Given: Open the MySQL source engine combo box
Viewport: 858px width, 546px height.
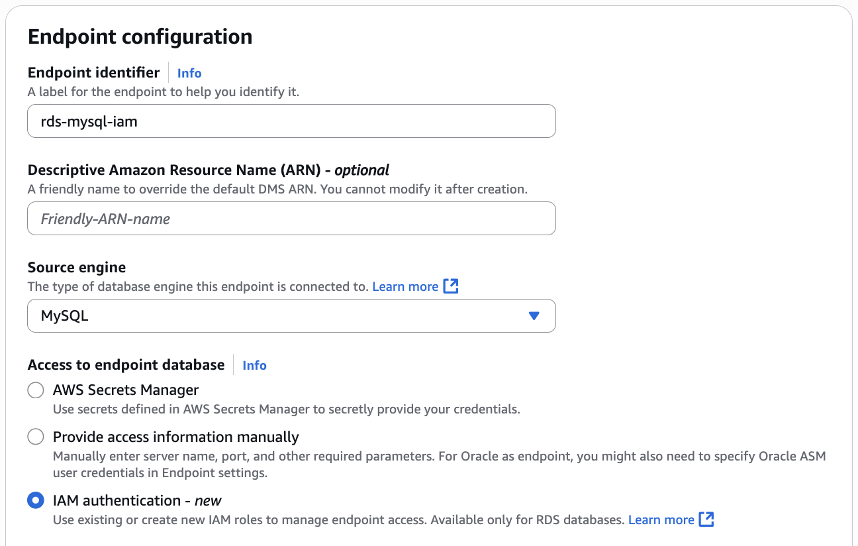Looking at the screenshot, I should tap(278, 316).
